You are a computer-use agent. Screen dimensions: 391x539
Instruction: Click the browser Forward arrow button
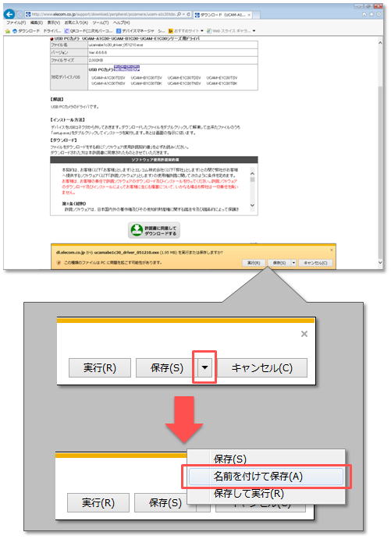tap(20, 15)
